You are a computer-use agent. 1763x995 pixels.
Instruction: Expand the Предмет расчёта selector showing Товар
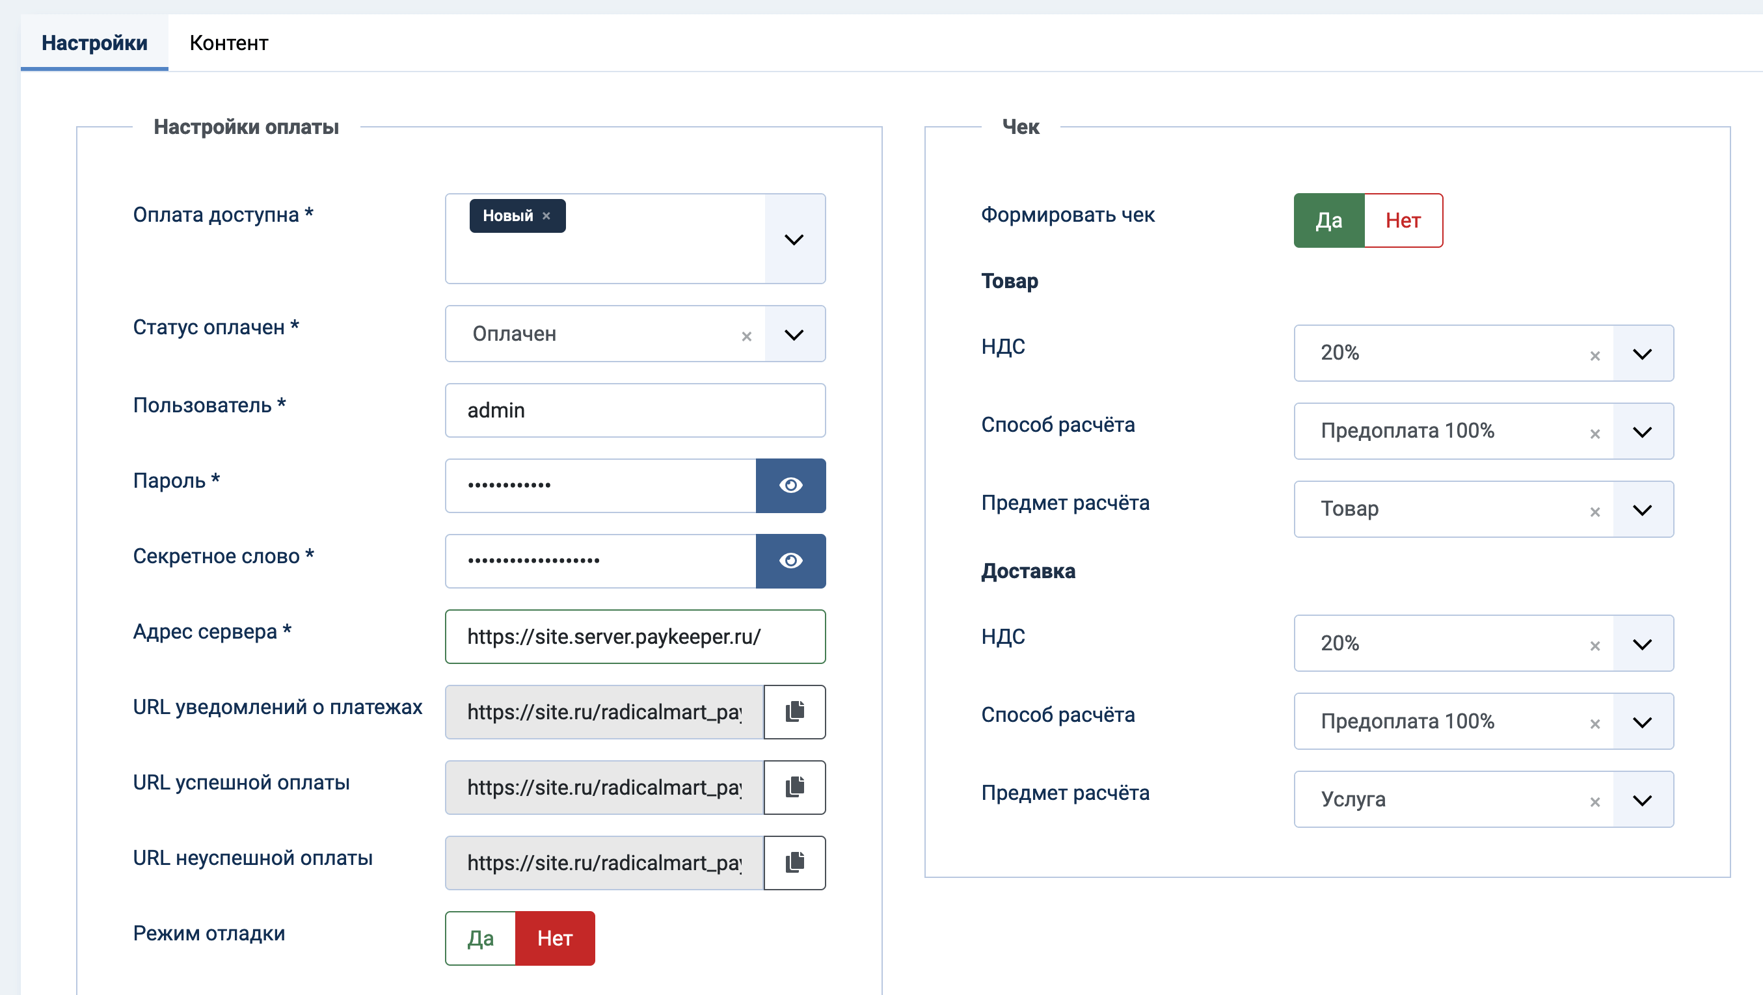click(1643, 509)
